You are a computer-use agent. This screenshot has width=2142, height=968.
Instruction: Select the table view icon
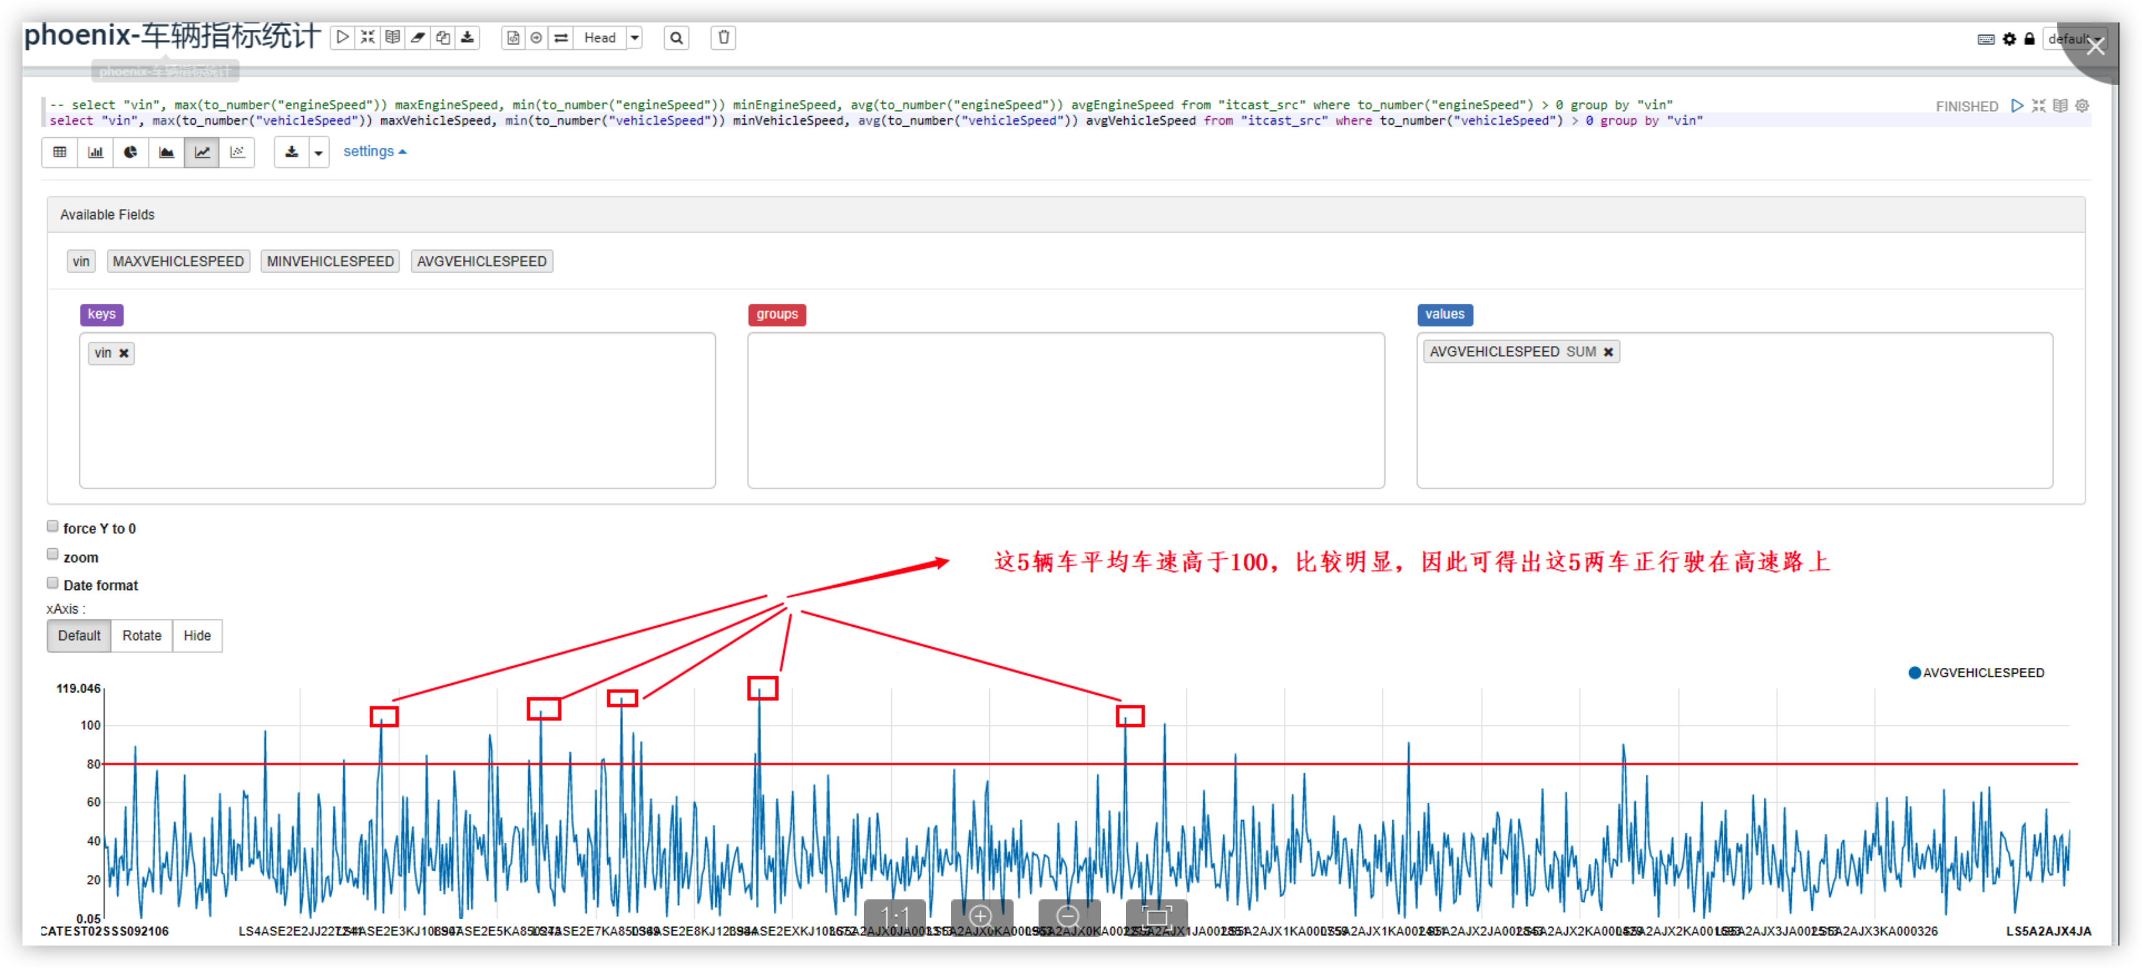coord(60,152)
